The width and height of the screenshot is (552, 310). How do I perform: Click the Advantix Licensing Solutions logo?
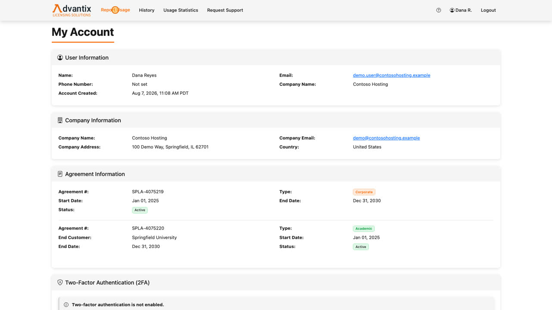(72, 10)
